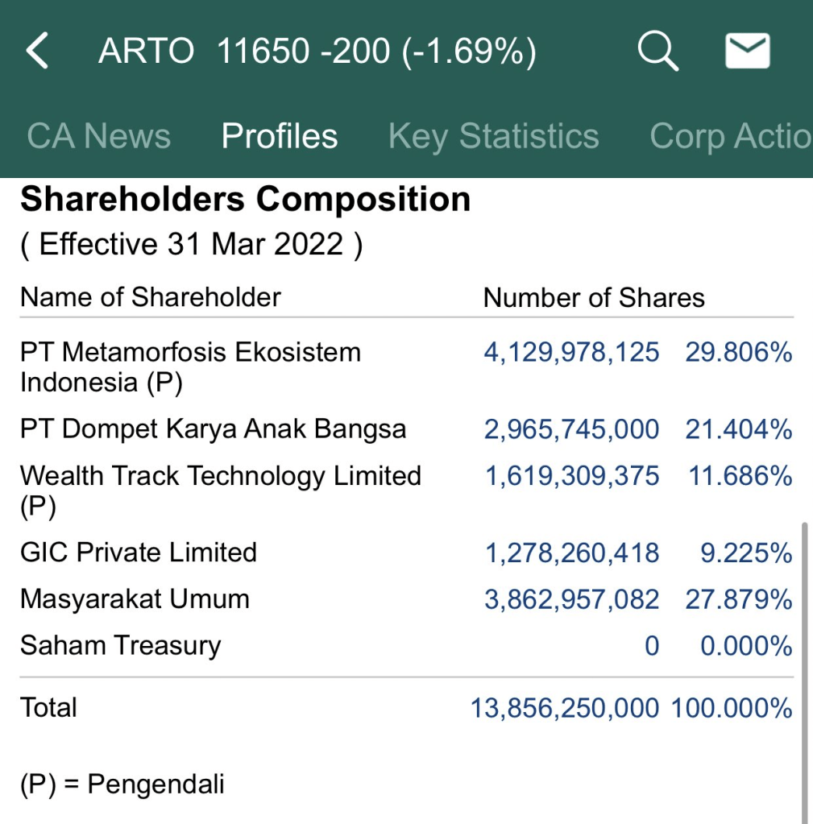813x824 pixels.
Task: Open the Key Statistics tab
Action: (x=493, y=136)
